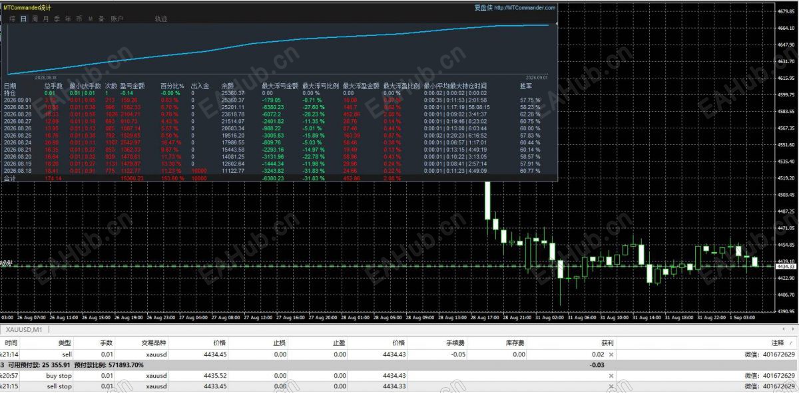The width and height of the screenshot is (799, 393).
Task: Open the 账户 account tab
Action: [x=117, y=19]
